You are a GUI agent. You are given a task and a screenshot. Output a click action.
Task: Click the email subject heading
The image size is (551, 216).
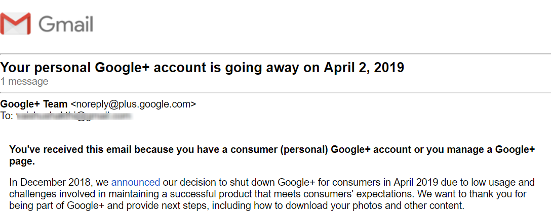pos(202,67)
